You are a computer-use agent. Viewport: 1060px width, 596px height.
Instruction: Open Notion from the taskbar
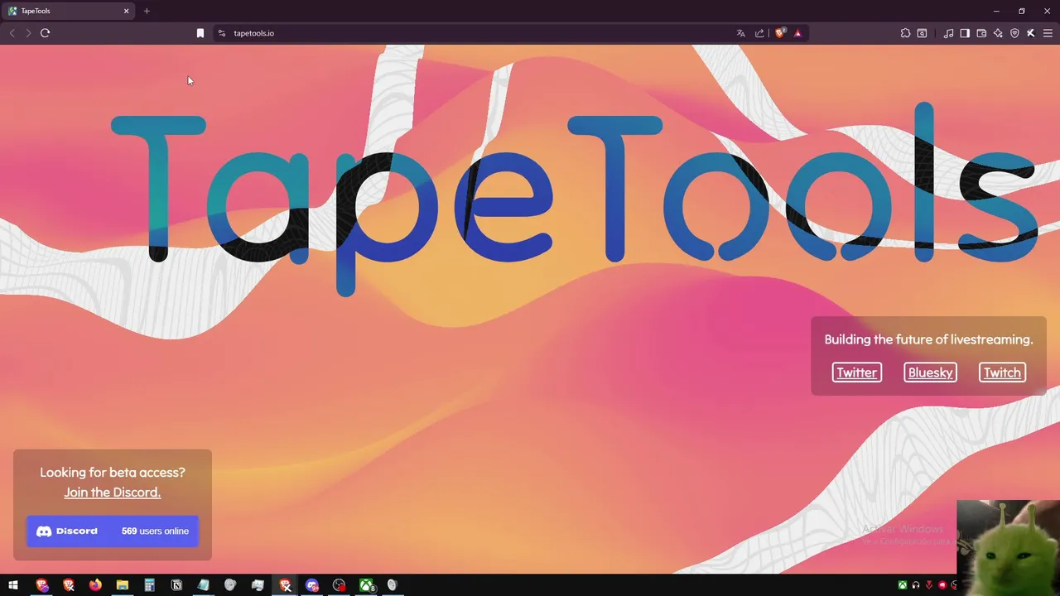pyautogui.click(x=176, y=585)
